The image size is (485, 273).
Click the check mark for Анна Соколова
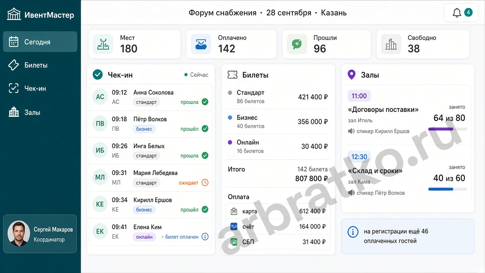tap(205, 102)
